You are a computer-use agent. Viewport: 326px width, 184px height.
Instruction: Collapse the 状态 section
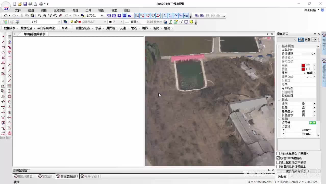(279, 100)
